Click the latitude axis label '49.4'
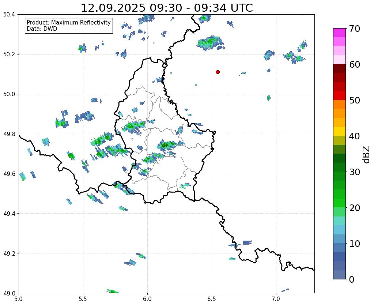The image size is (374, 305). (x=9, y=214)
